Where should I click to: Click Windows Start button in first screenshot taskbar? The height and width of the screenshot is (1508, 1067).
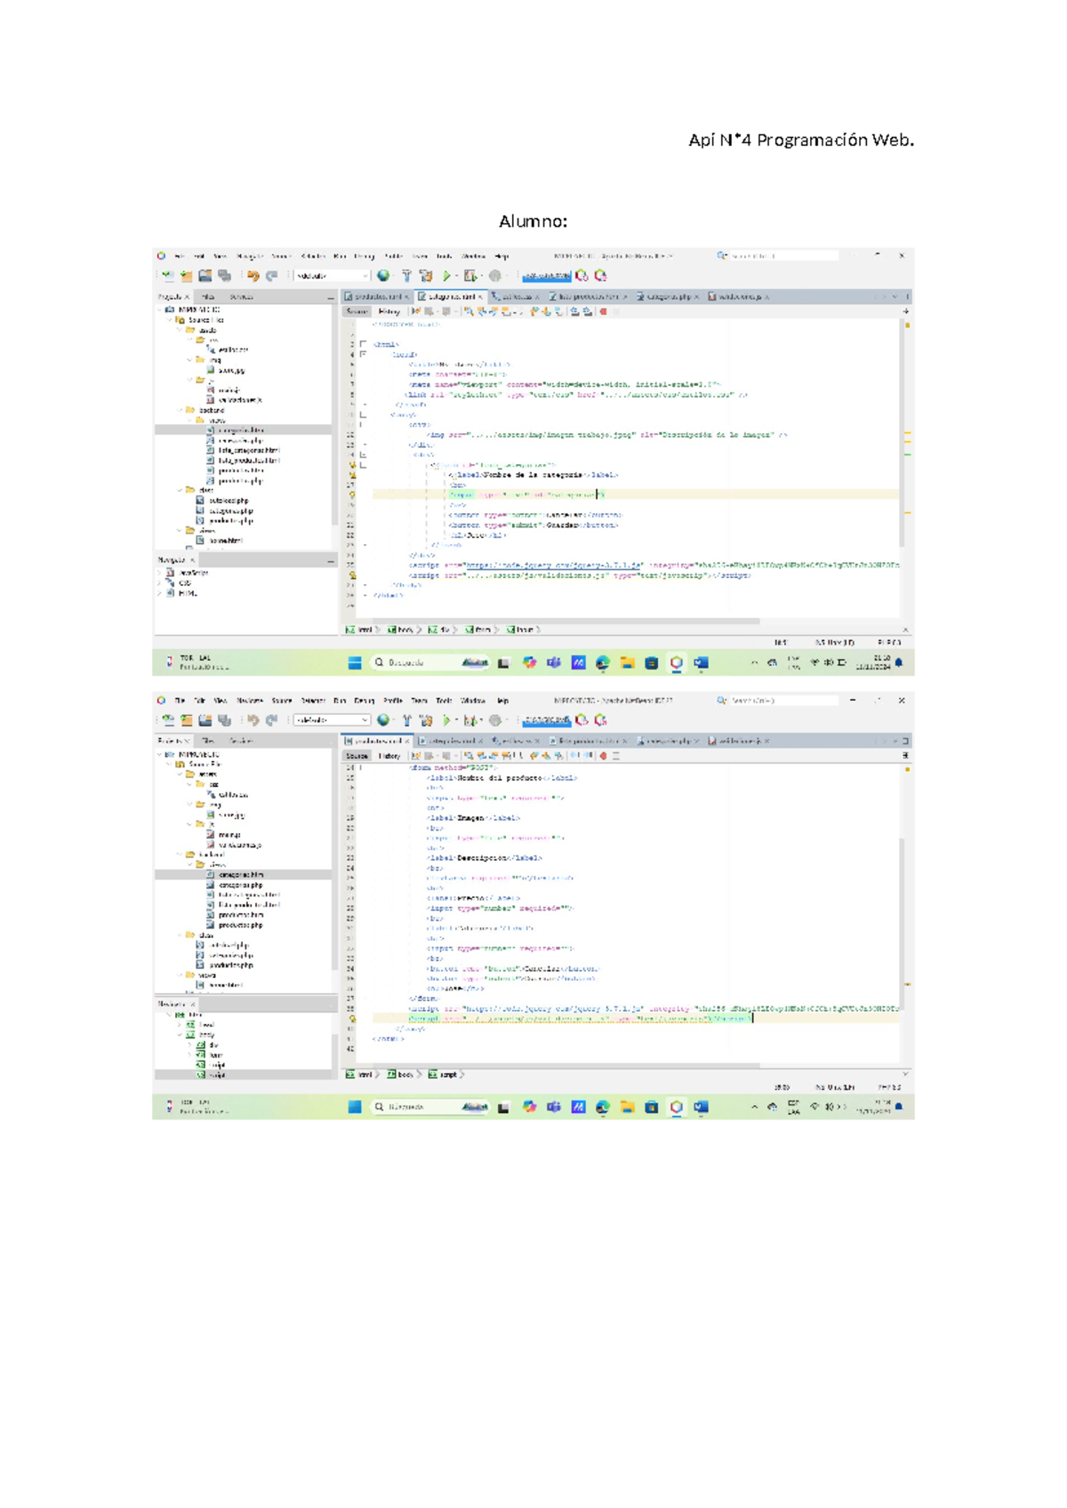(355, 662)
